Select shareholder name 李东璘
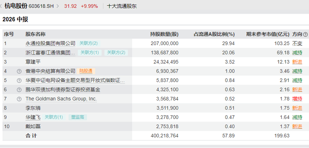Image resolution: width=309 pixels, height=148 pixels. [x=33, y=108]
